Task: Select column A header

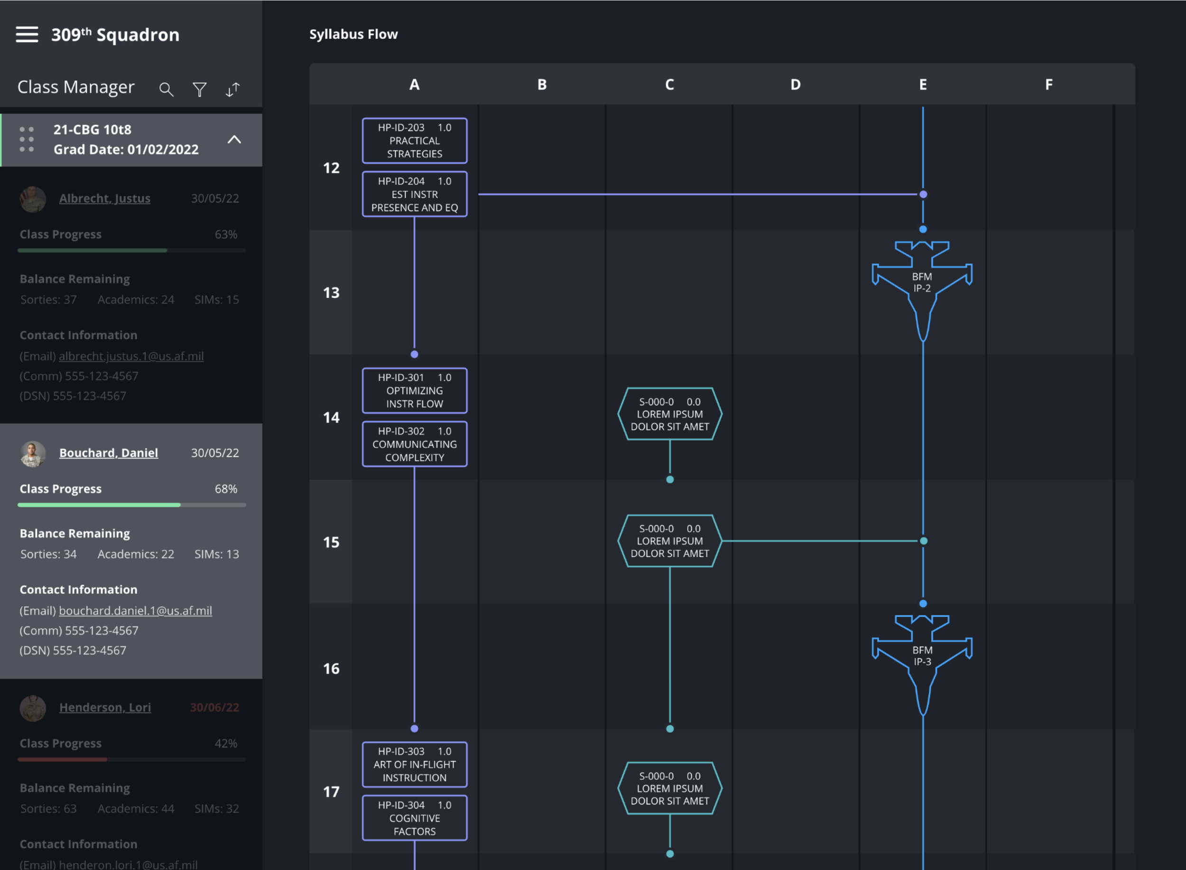Action: click(x=414, y=85)
